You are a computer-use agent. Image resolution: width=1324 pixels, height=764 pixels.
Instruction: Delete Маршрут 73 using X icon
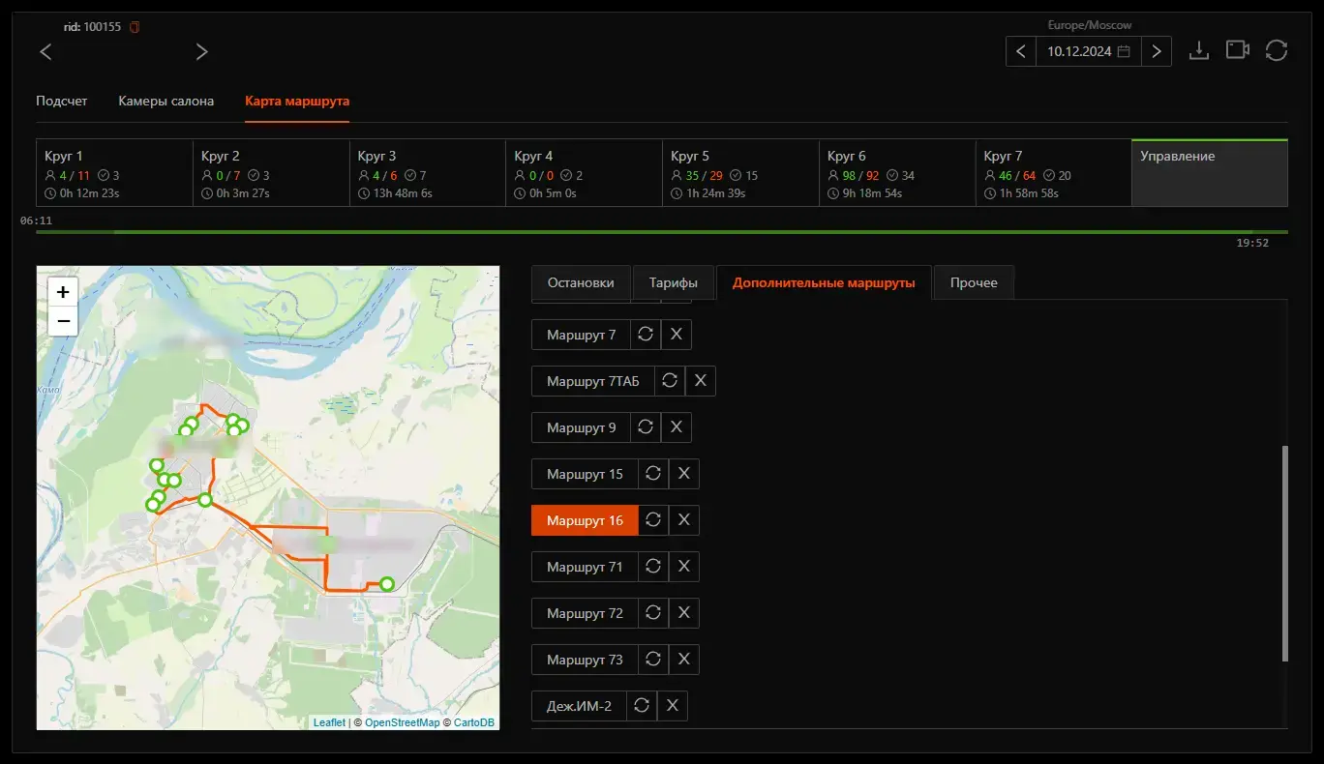coord(684,660)
